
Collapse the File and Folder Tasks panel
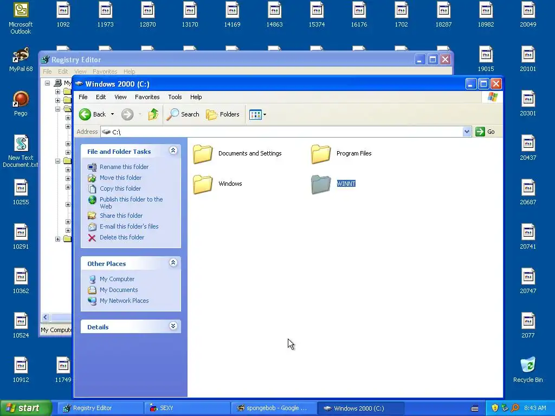point(173,151)
